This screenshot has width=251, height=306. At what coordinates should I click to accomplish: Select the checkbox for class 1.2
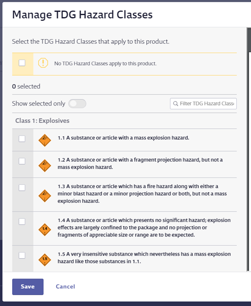coord(22,161)
